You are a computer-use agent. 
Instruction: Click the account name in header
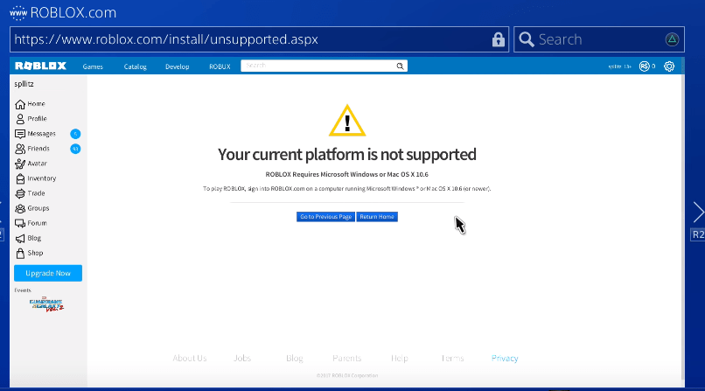619,66
